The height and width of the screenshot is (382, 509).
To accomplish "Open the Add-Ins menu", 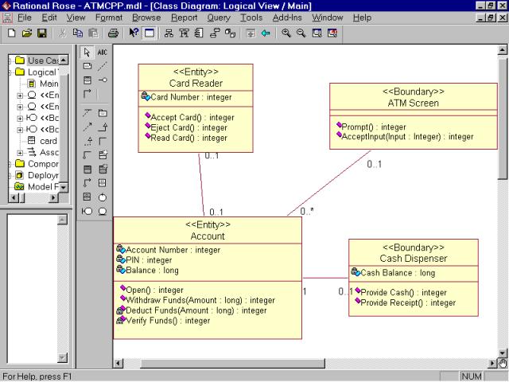I will 287,18.
